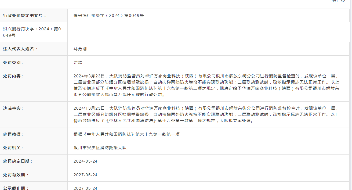This screenshot has height=190, width=352.
Task: Select the label 处罚决定日期：
Action: pos(18,161)
